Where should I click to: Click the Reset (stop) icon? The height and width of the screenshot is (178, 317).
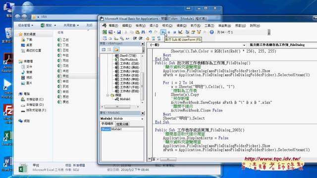[174, 32]
